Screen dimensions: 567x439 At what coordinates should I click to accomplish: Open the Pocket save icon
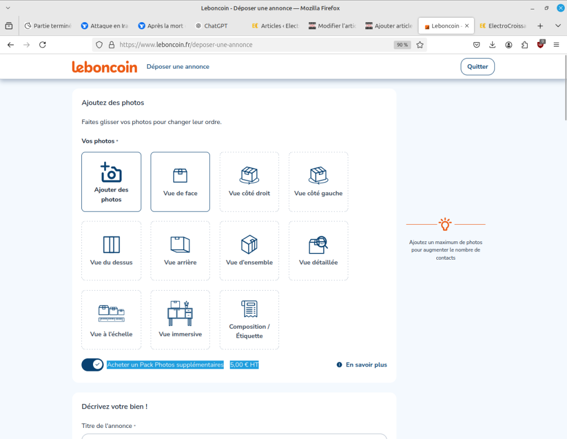click(x=477, y=45)
